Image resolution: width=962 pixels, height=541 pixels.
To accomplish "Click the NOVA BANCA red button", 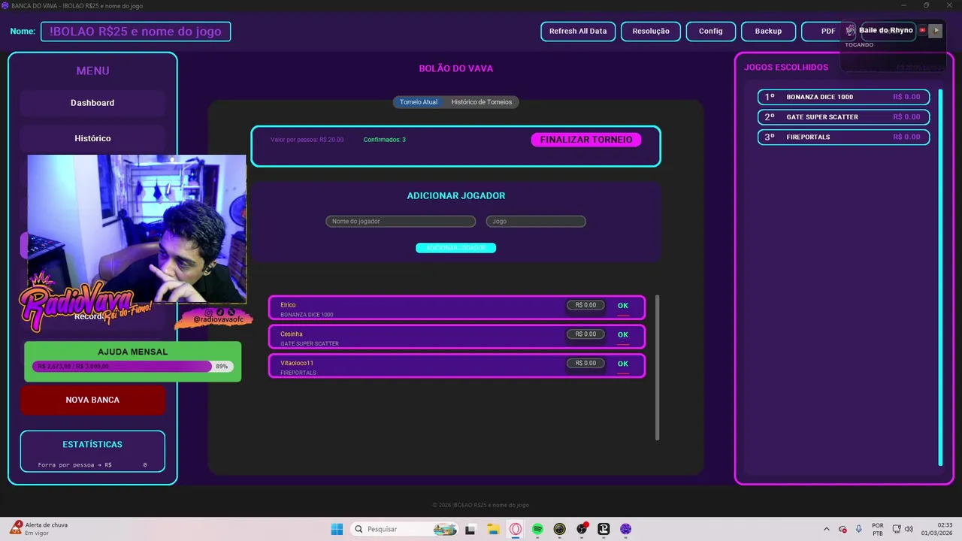I will [x=92, y=400].
